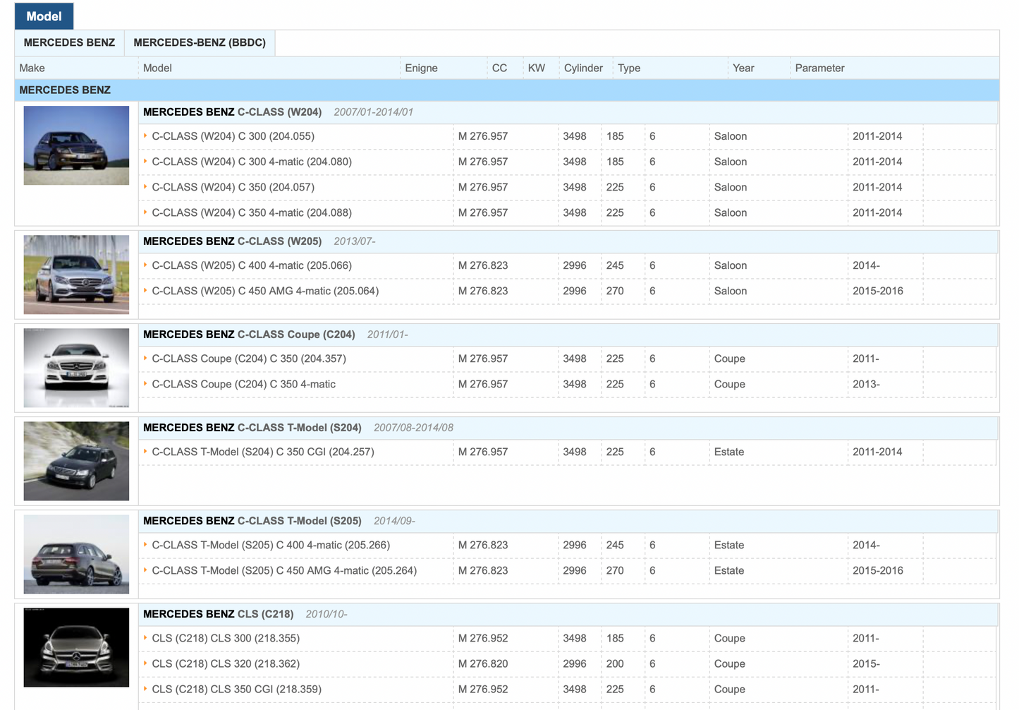Click the C-CLASS T-Model (S205) group heading
This screenshot has width=1019, height=710.
(252, 521)
